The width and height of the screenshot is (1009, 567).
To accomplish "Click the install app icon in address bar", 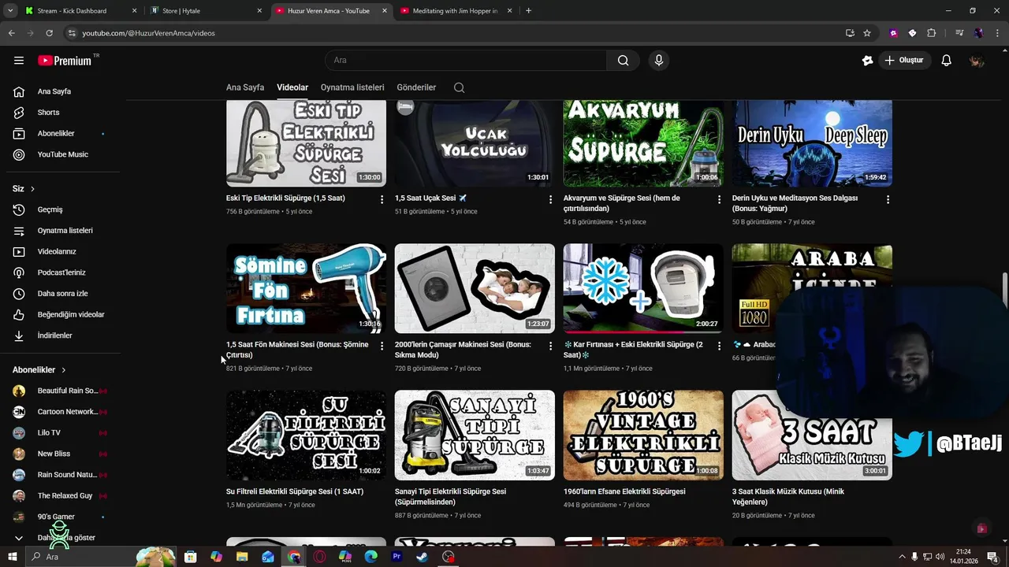I will tap(850, 33).
